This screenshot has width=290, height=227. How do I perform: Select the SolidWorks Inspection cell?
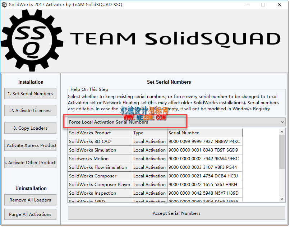click(x=100, y=193)
